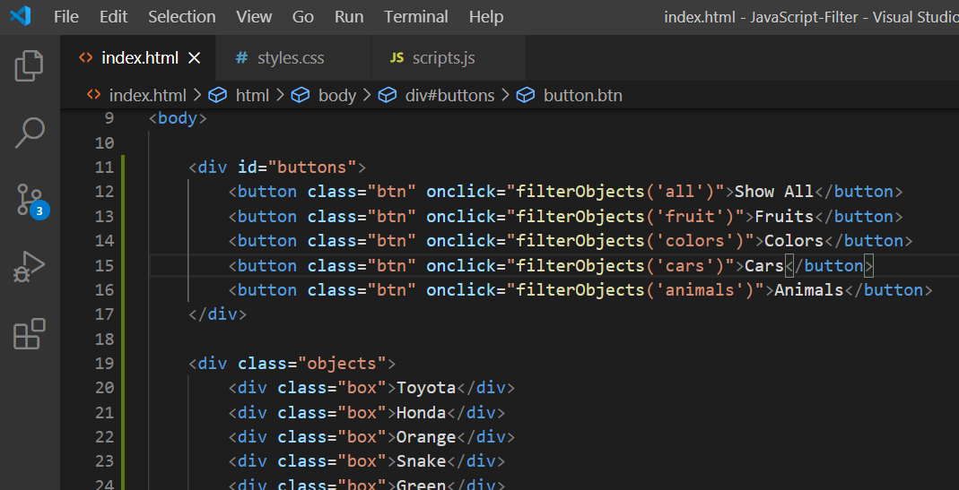Place cursor on the Toyota text
Screen dimensions: 959x490
[x=426, y=388]
